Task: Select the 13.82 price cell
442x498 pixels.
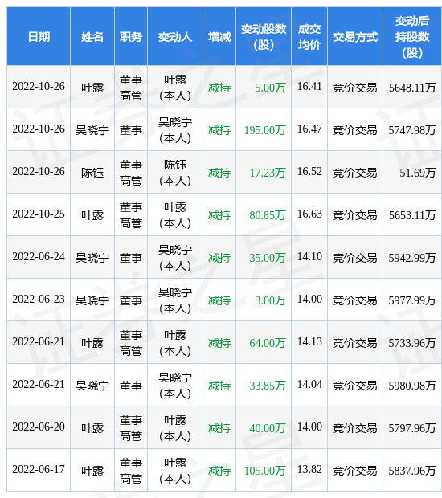Action: click(x=309, y=469)
